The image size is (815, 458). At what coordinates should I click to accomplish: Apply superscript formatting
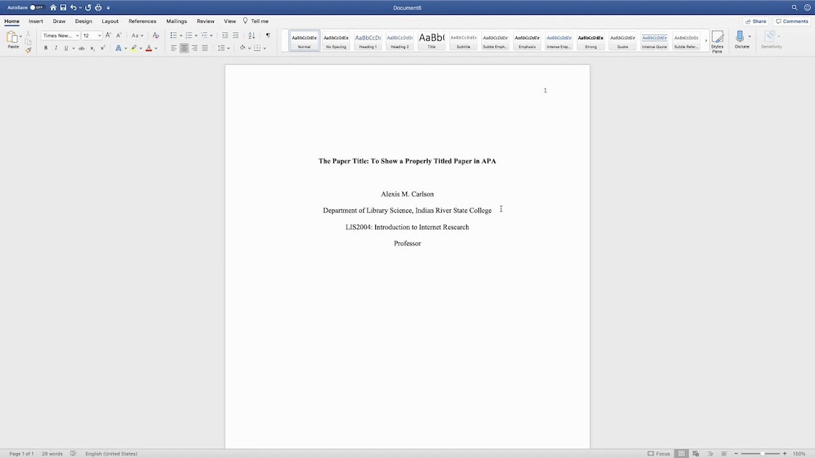pos(102,48)
